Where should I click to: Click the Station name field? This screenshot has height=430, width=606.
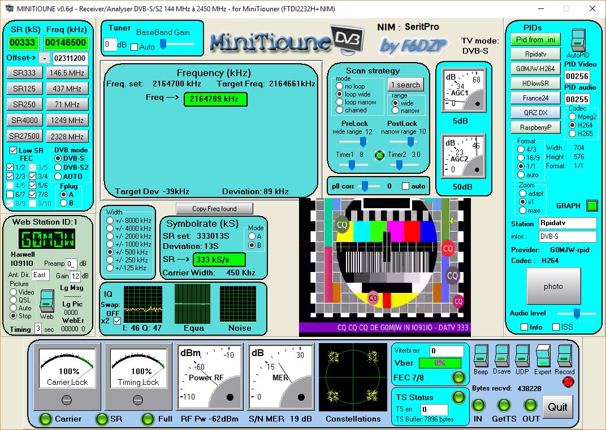(x=568, y=223)
